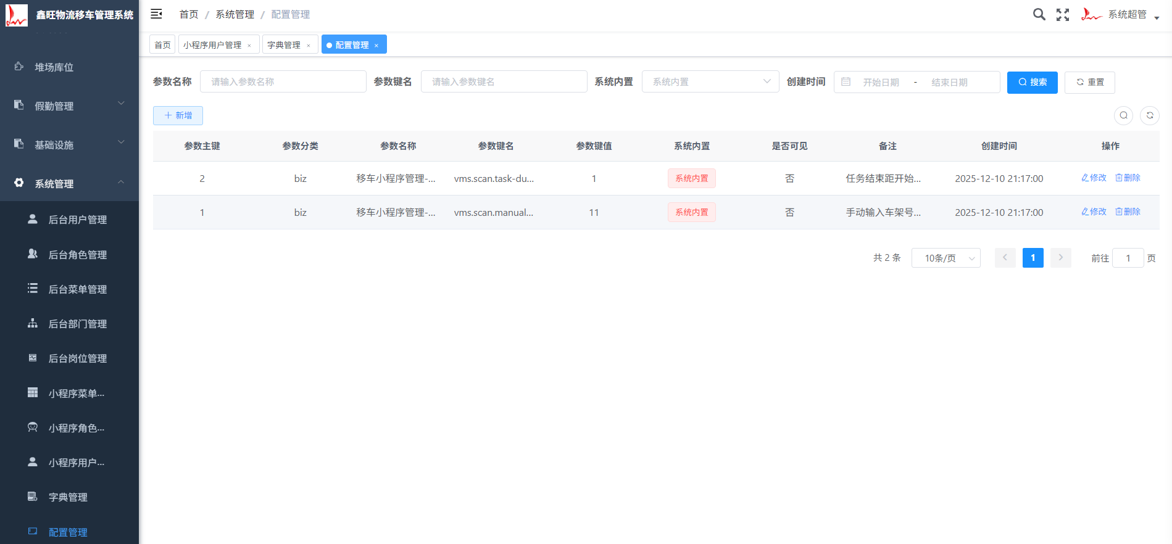Image resolution: width=1172 pixels, height=544 pixels.
Task: Click cell 任务结束距开始... remark
Action: point(883,178)
